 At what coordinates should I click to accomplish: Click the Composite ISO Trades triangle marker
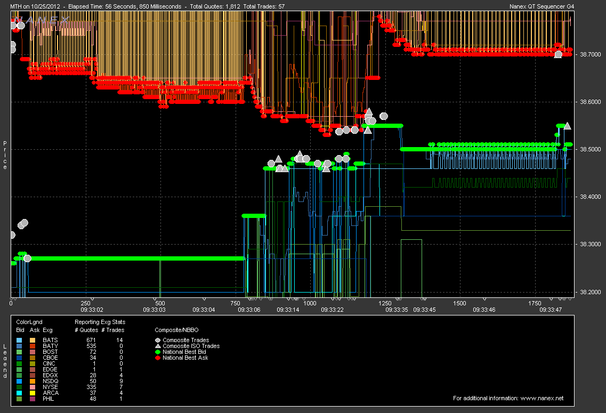(x=158, y=346)
